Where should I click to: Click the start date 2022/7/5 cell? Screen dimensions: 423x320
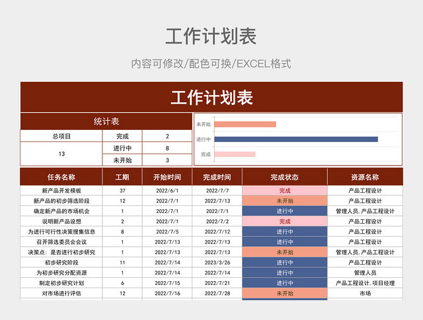(x=167, y=232)
